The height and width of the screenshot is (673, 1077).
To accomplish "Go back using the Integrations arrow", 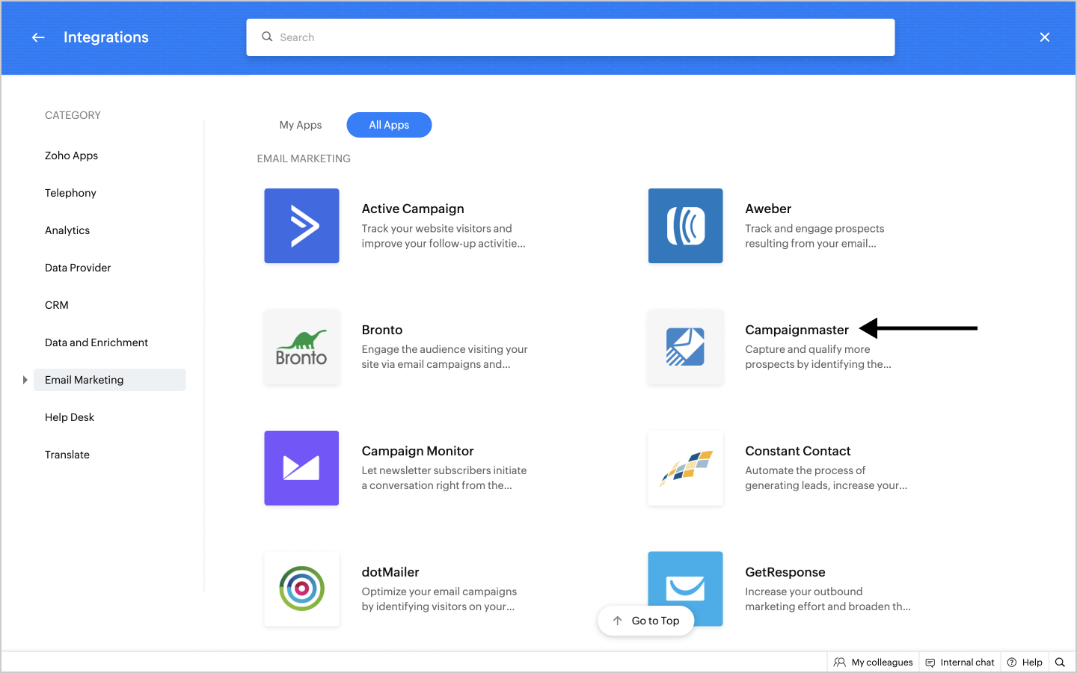I will coord(38,37).
